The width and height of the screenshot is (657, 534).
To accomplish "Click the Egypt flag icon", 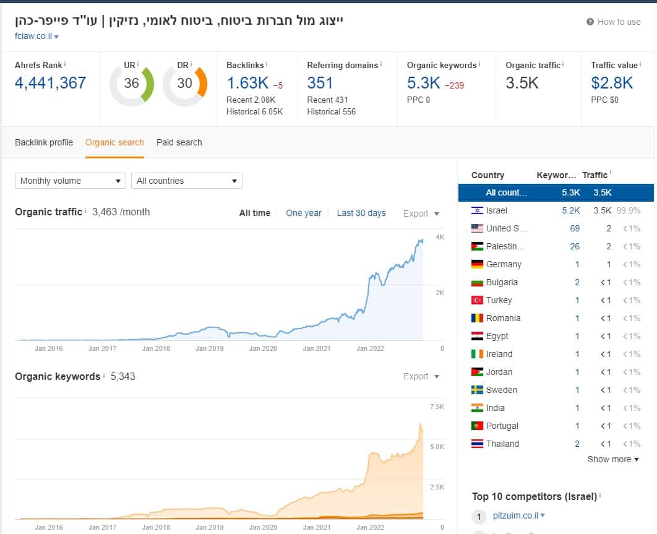I will pos(477,336).
